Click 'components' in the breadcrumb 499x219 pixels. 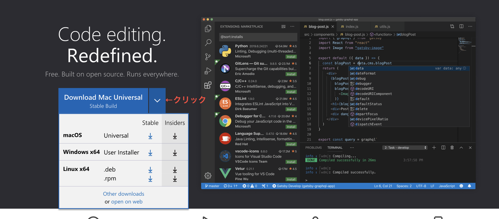pos(324,34)
